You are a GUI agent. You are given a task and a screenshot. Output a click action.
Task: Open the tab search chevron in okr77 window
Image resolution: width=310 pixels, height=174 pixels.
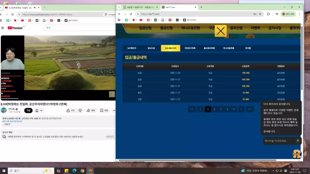[119, 7]
